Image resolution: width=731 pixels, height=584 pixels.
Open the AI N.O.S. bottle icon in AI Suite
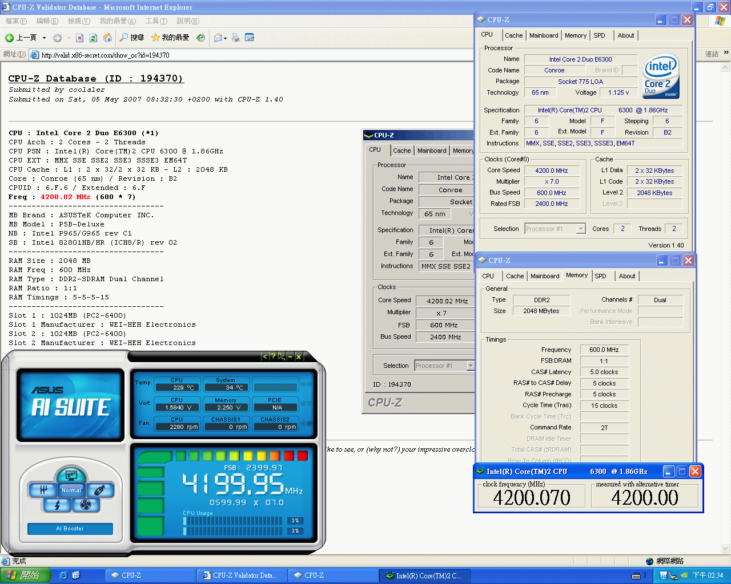click(x=99, y=490)
